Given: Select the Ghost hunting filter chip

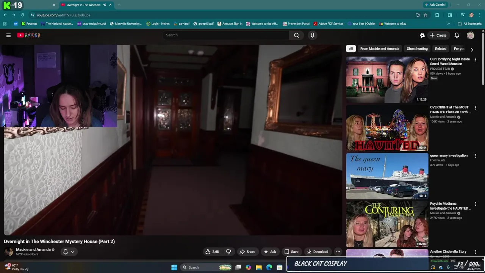Looking at the screenshot, I should [417, 49].
